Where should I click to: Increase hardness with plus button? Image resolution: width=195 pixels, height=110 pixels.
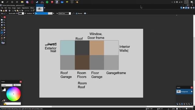tap(54, 13)
